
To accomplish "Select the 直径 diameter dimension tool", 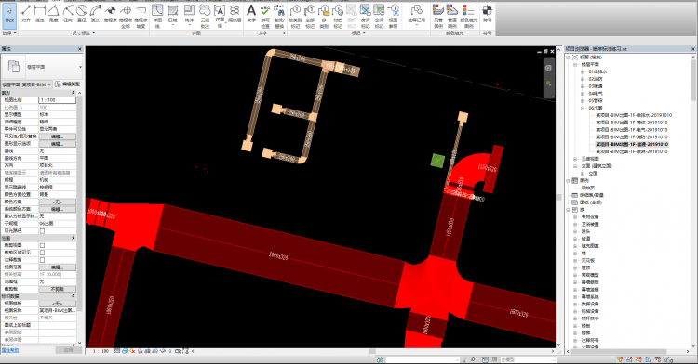I will click(82, 14).
